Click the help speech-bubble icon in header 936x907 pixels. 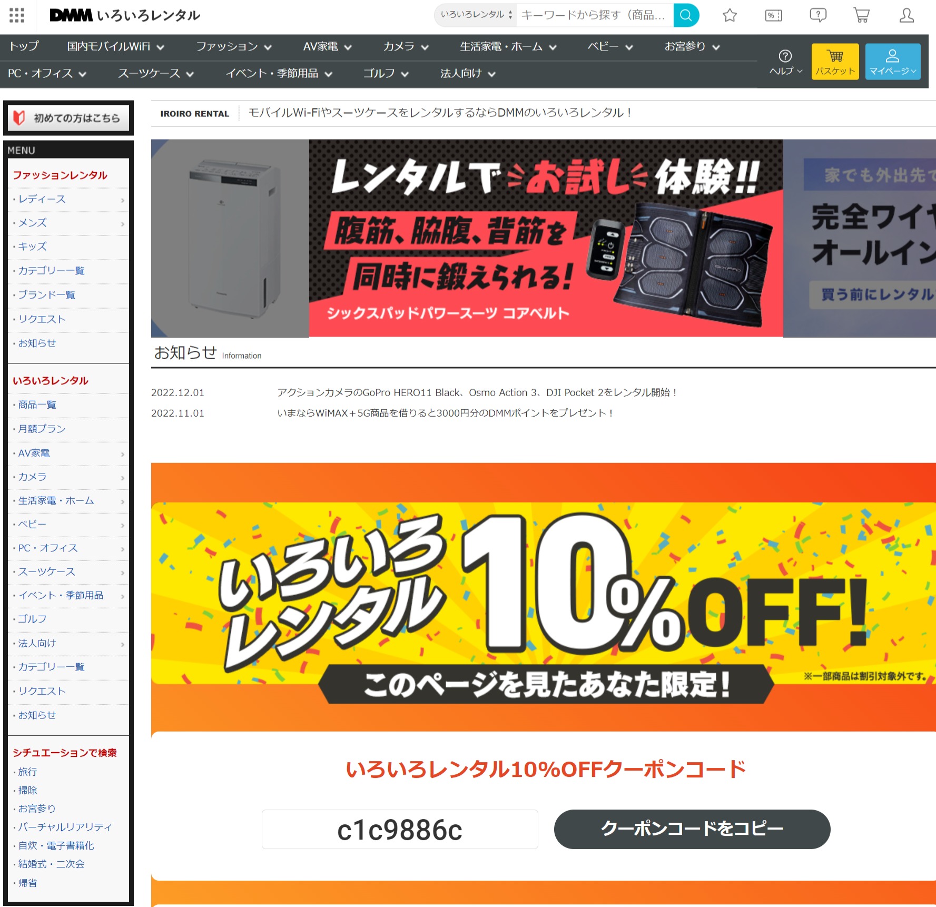click(x=818, y=15)
